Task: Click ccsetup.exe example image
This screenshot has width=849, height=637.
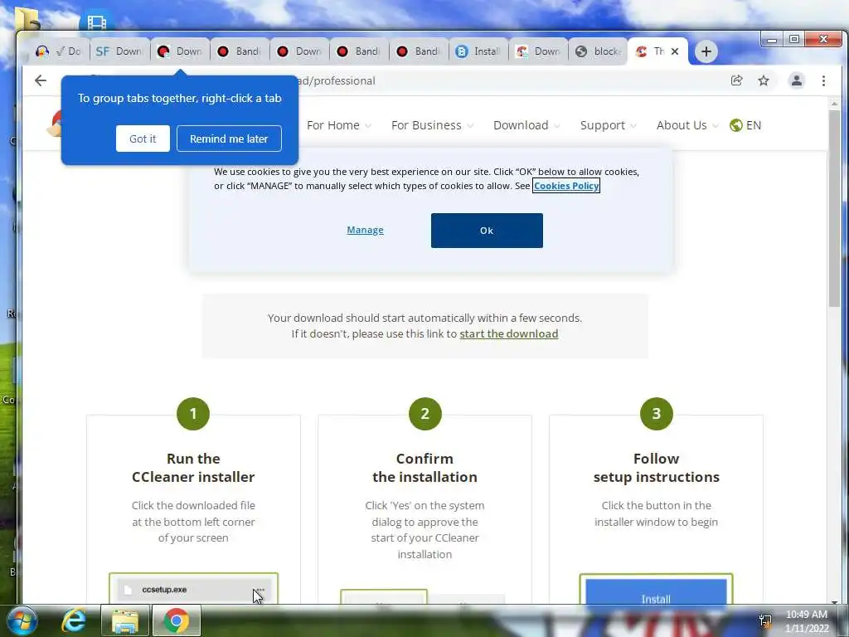Action: pyautogui.click(x=193, y=589)
